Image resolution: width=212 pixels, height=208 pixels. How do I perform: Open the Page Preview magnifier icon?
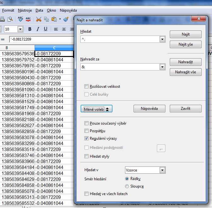10,19
